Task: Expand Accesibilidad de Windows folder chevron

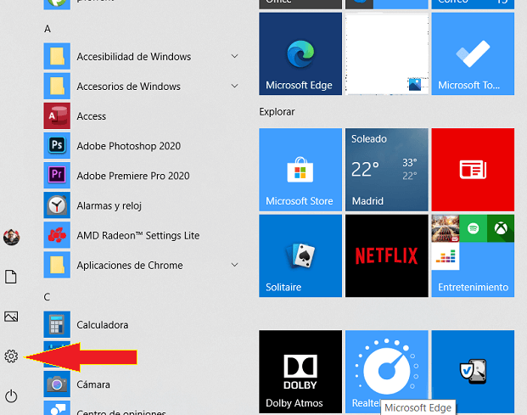Action: pos(234,56)
